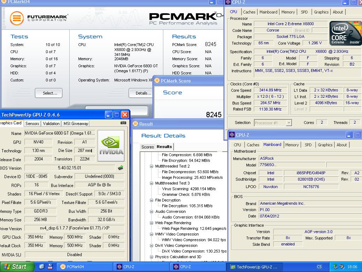
Task: Click the Image Processing 25.403 MPixels/s row
Action: click(192, 177)
